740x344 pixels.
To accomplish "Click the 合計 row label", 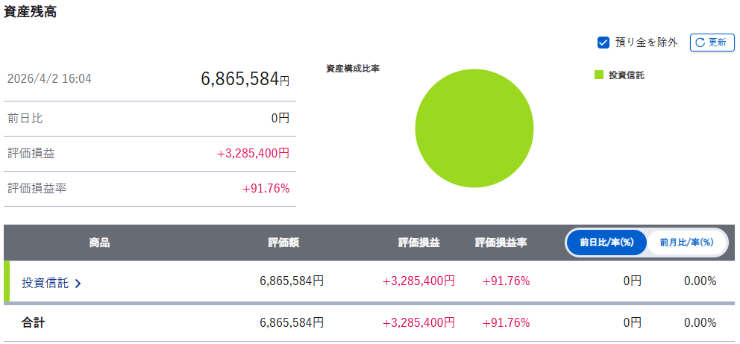I will click(33, 323).
